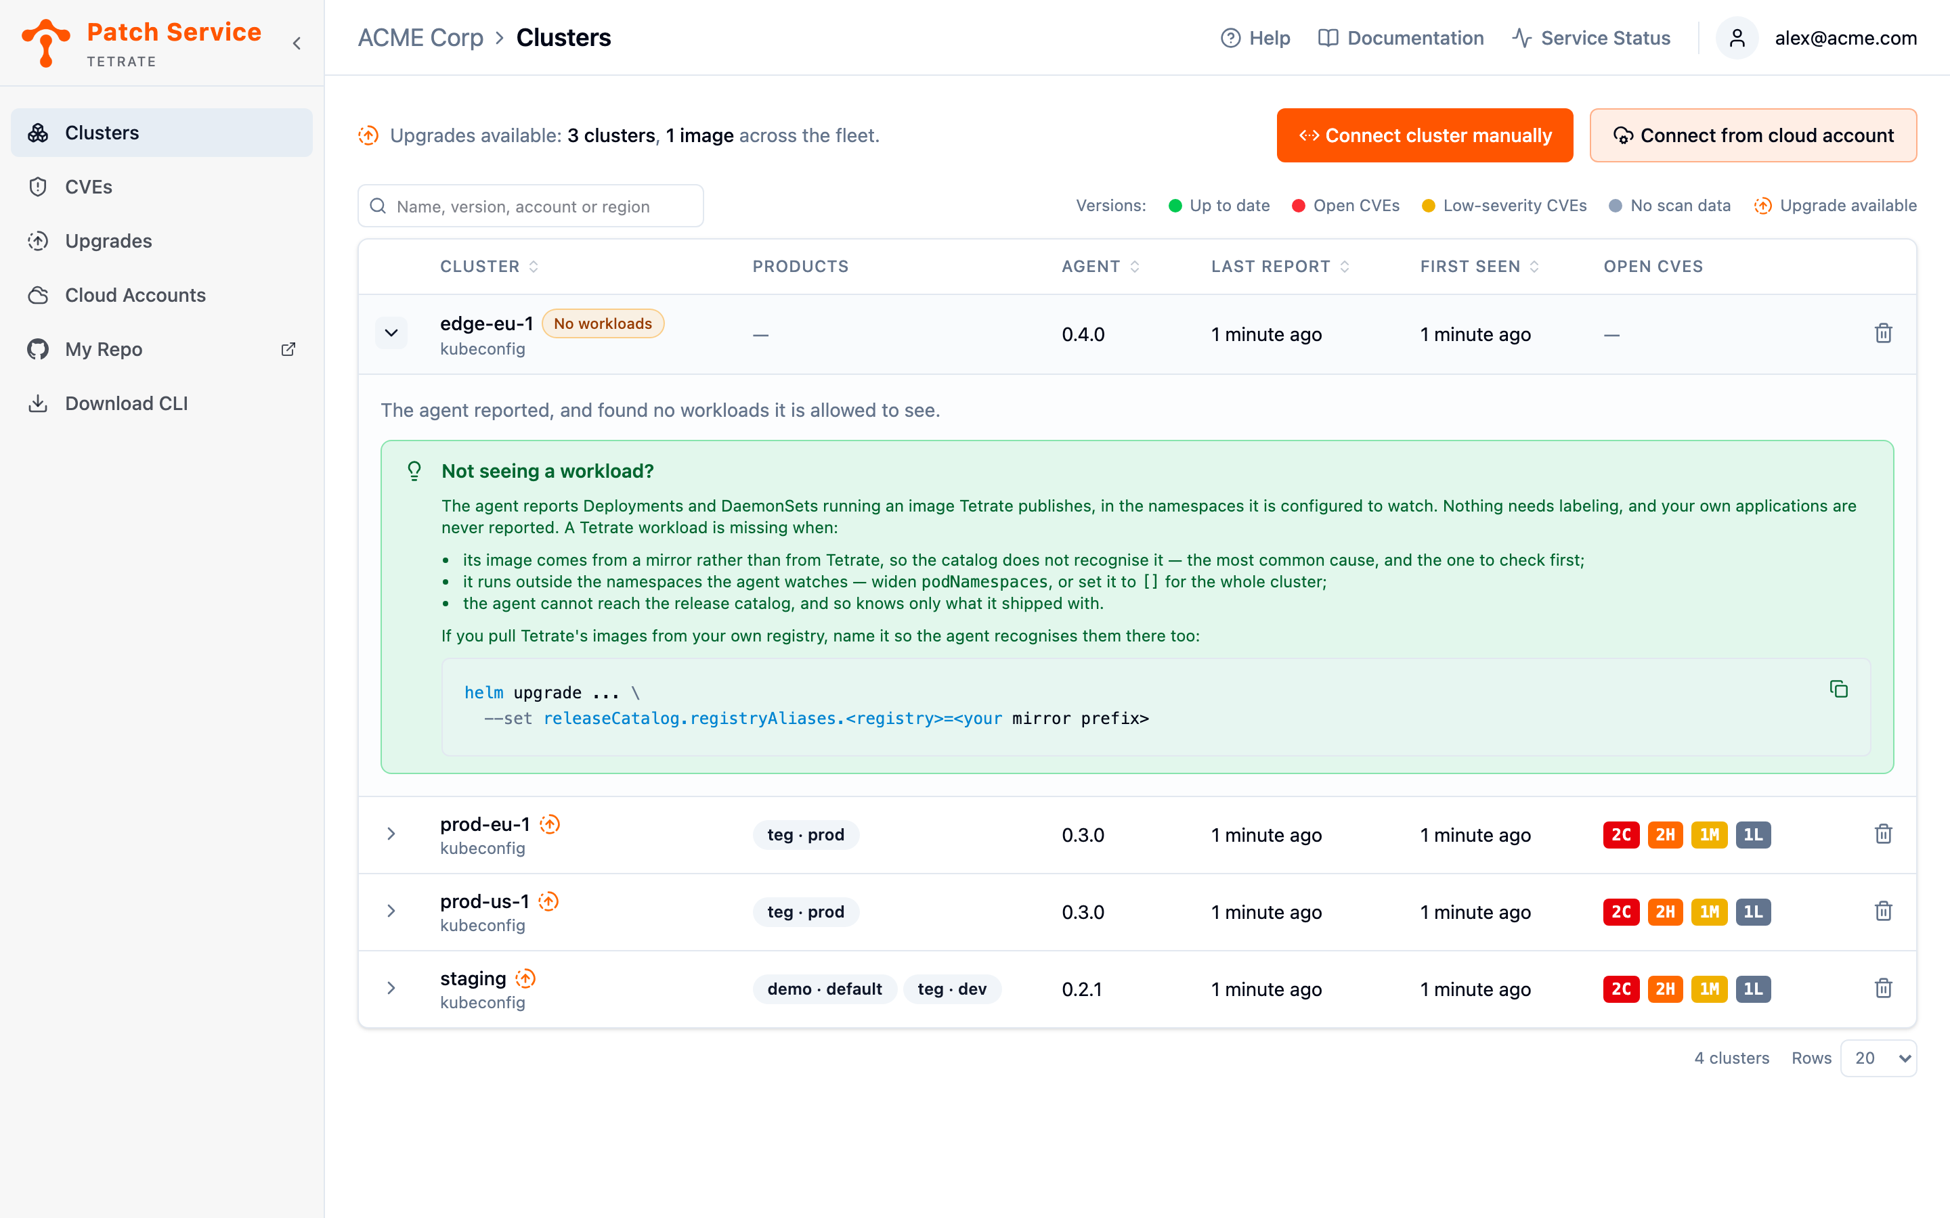Delete the prod-us-1 cluster via the trash icon

(x=1883, y=911)
